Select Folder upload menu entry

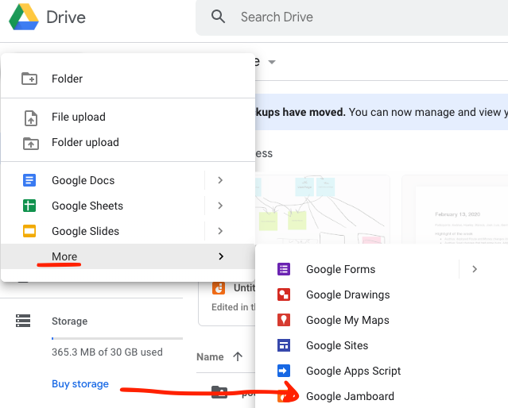(128, 142)
